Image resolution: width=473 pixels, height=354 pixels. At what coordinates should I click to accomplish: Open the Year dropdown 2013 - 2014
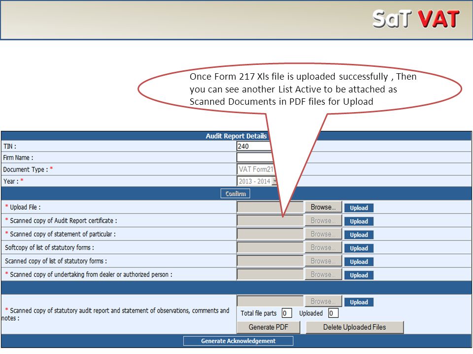pos(257,181)
